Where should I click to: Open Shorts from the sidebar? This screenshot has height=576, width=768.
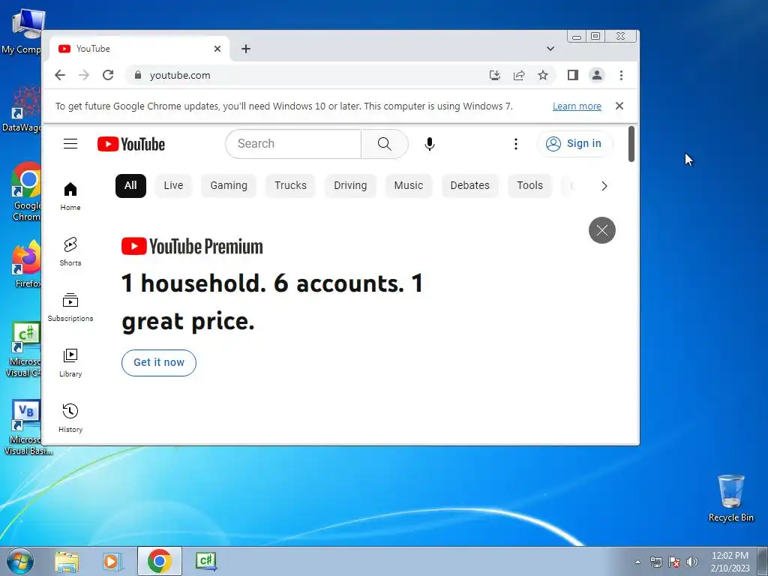click(70, 252)
